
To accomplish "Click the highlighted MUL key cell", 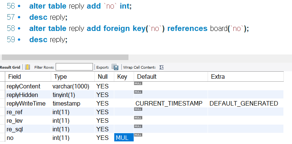I will point(124,138).
